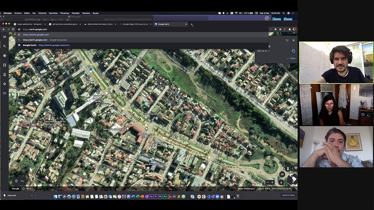Viewport: 374px width, 210px height.
Task: Copy the measurement with the copy icon
Action: pos(293,51)
